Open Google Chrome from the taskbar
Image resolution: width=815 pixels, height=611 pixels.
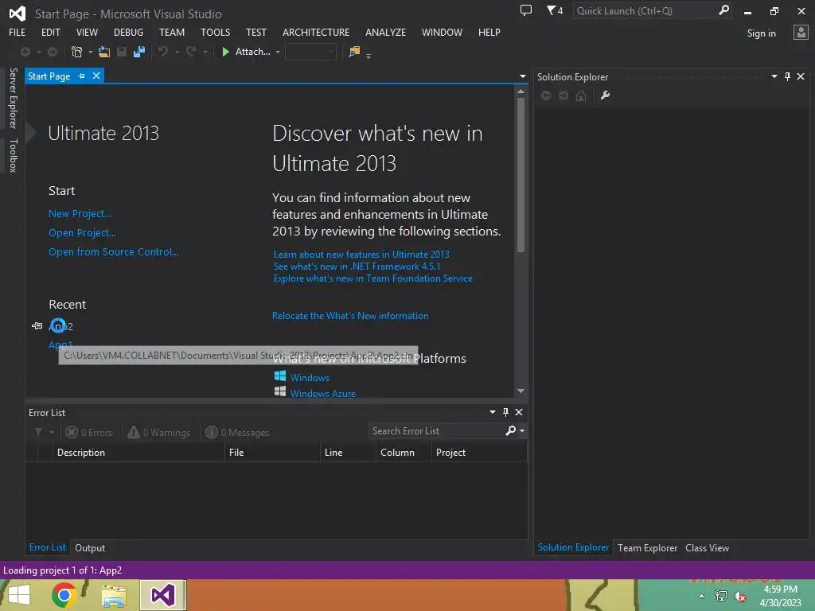tap(64, 595)
